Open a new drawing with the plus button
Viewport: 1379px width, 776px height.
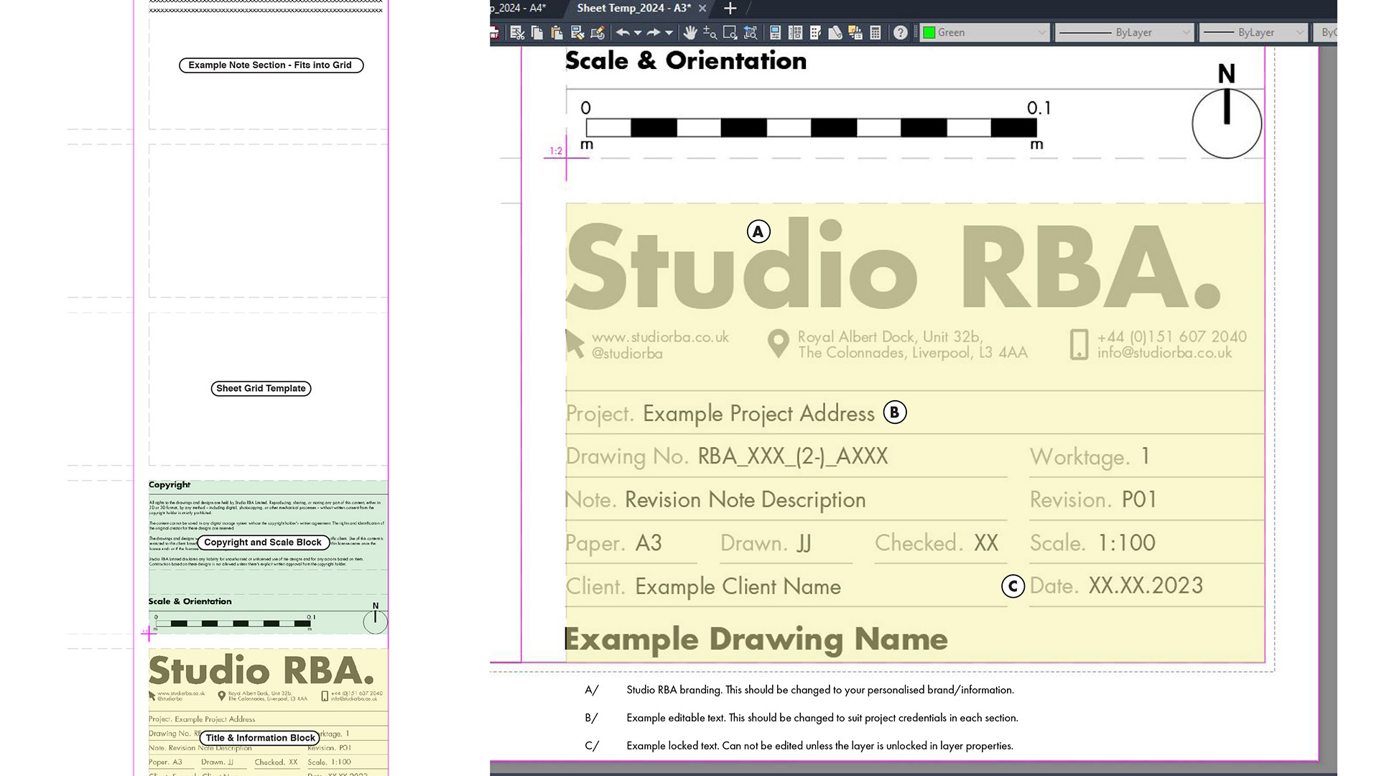(x=729, y=8)
